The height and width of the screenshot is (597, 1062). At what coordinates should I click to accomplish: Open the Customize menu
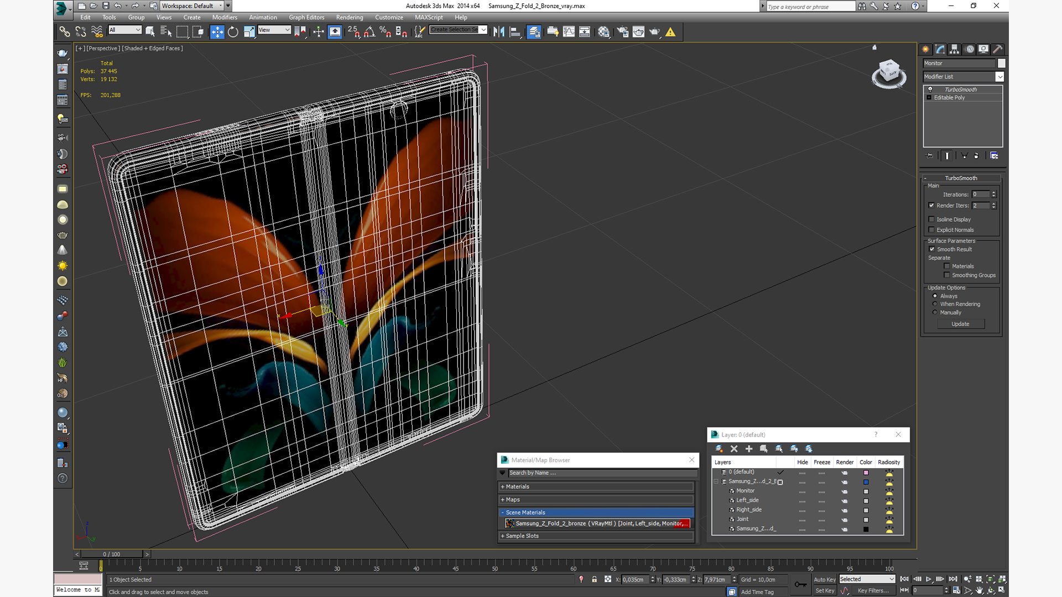[389, 17]
